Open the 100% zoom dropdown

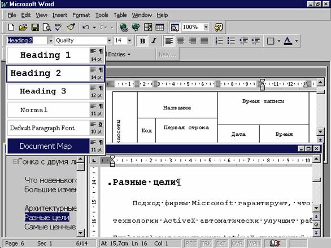(x=206, y=27)
